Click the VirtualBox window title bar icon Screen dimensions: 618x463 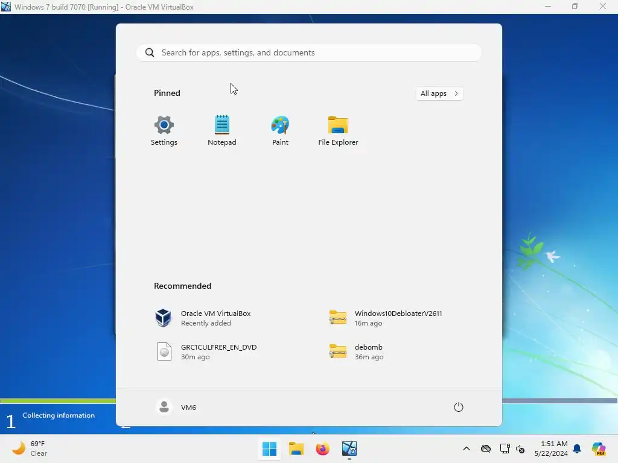[x=6, y=6]
